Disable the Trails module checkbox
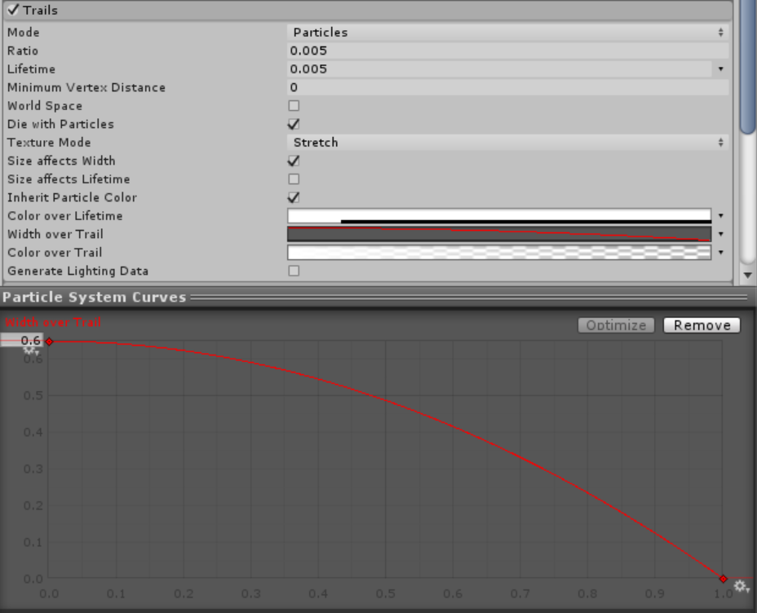Viewport: 757px width, 613px height. (13, 11)
